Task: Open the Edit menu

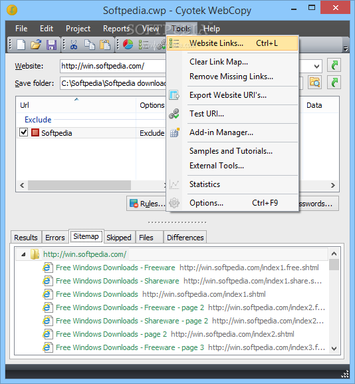Action: (x=47, y=29)
